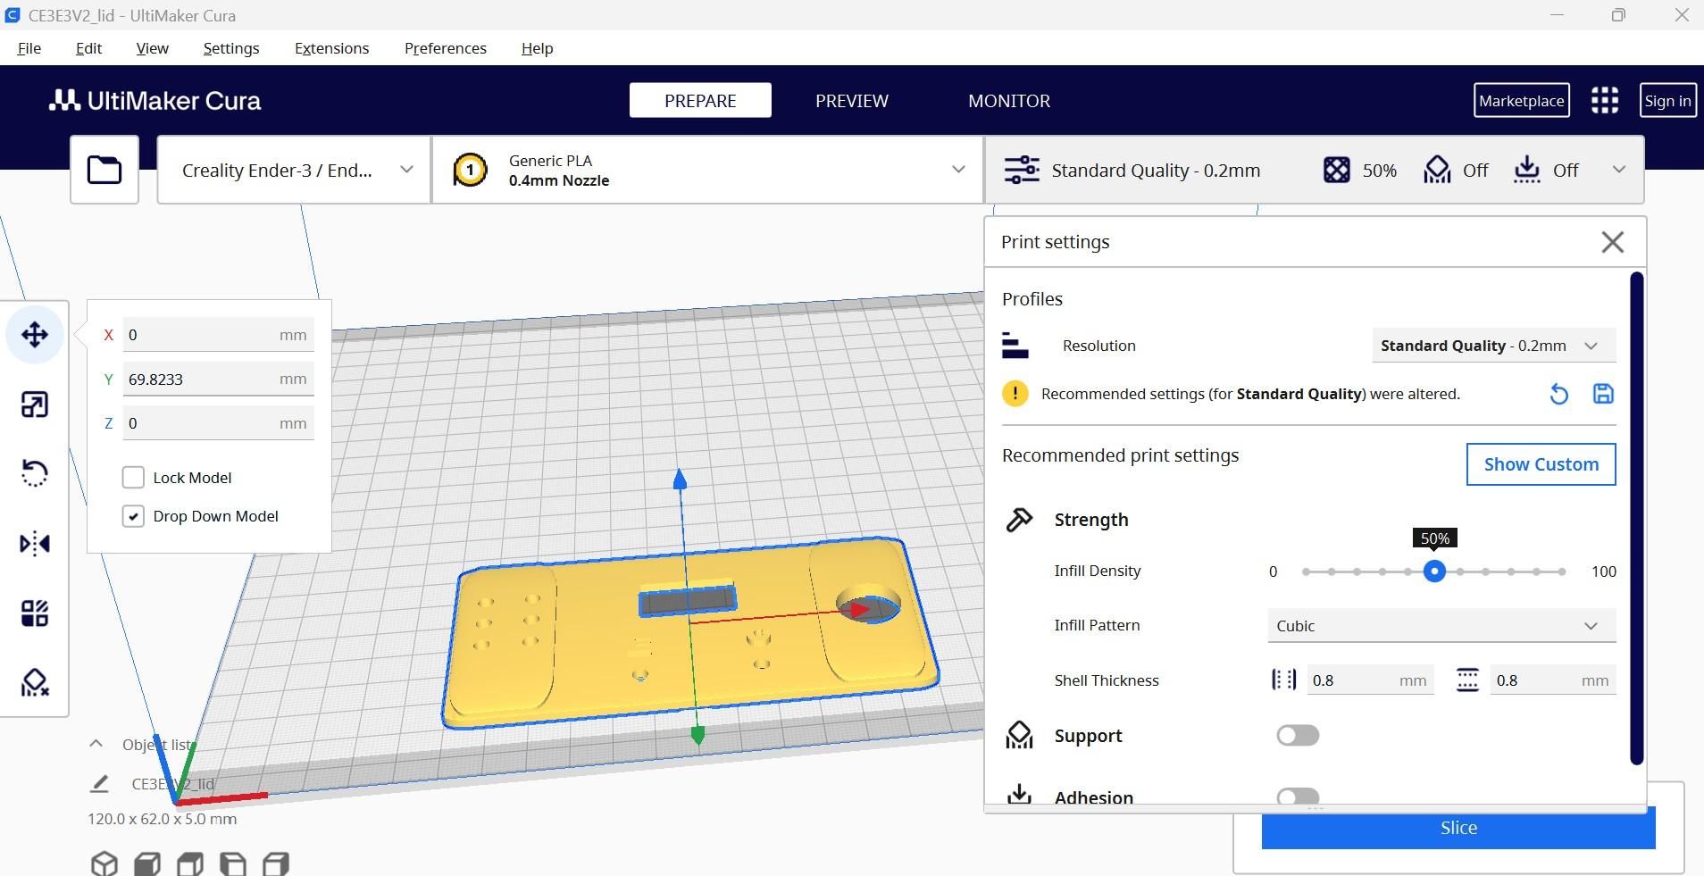Reset altered profile settings

pos(1558,394)
